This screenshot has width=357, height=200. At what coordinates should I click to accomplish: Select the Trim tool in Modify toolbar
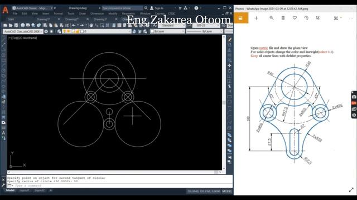tap(229, 87)
